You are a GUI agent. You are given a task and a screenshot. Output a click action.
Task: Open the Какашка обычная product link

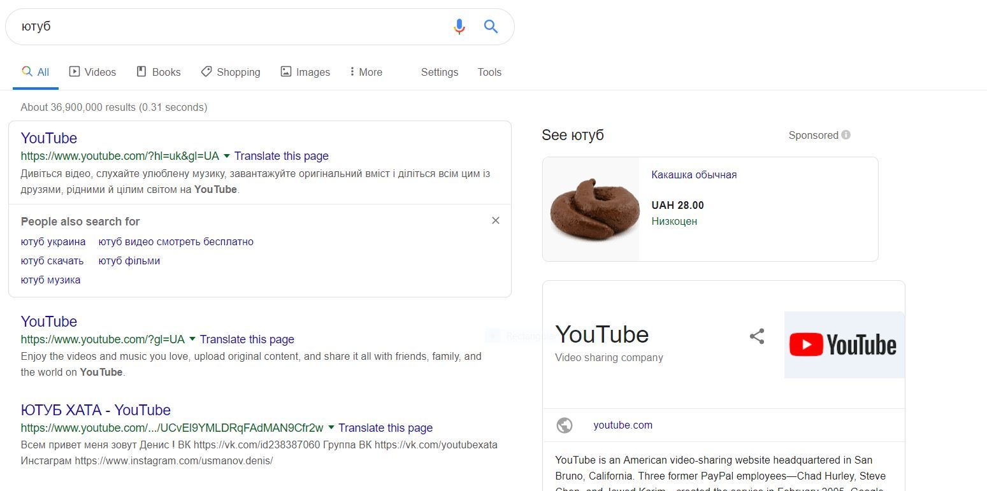694,175
